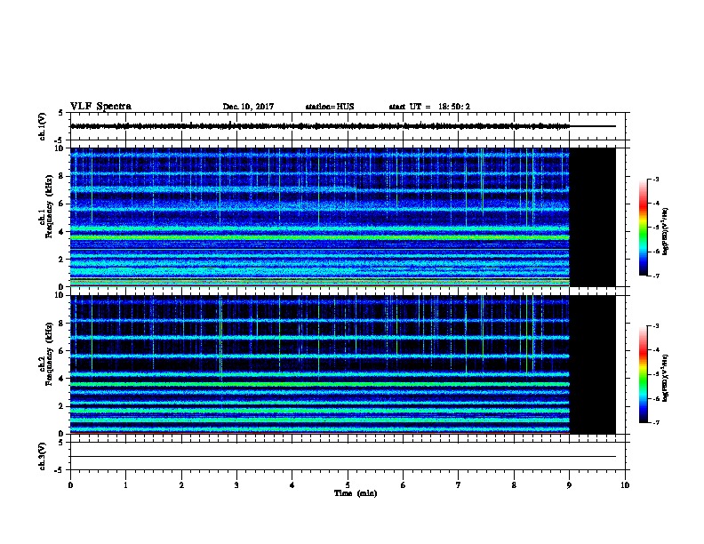
Task: Click the flat ch.3 voltage trace line
Action: pos(343,457)
